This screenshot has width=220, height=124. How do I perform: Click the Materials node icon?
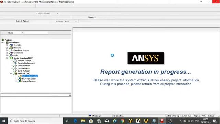11,48
